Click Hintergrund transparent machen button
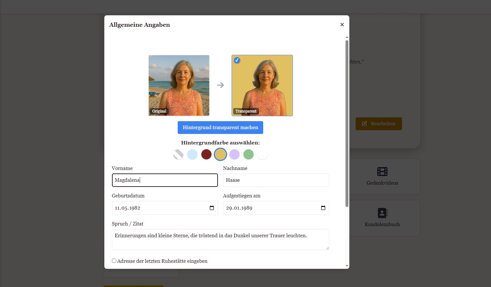491x287 pixels. tap(220, 128)
